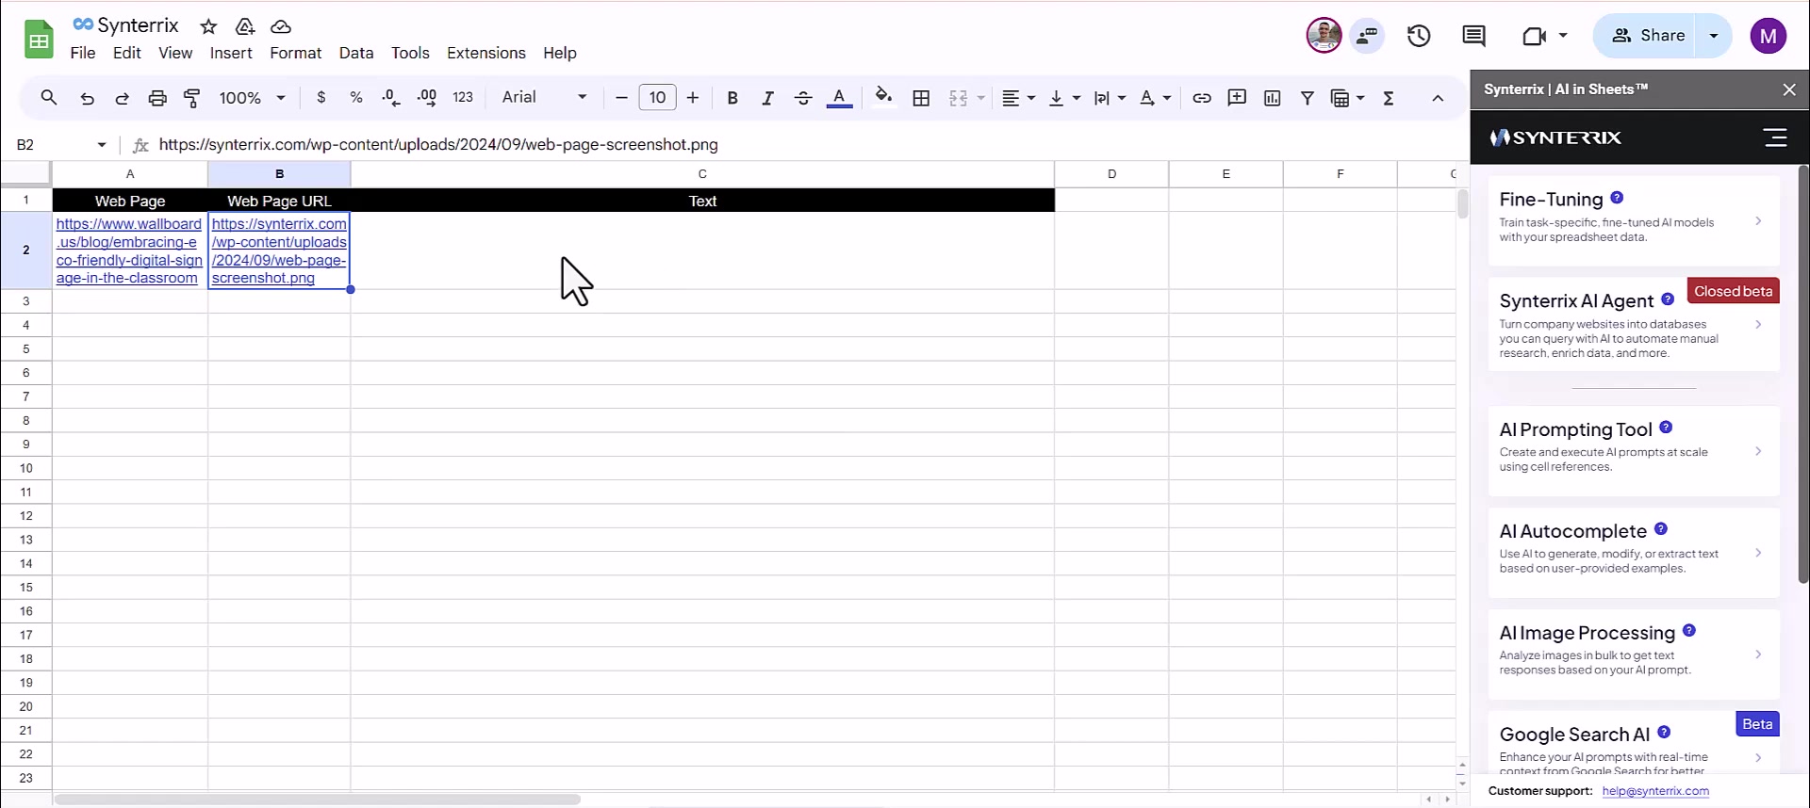
Task: Open the zoom 100% dropdown
Action: pos(252,98)
